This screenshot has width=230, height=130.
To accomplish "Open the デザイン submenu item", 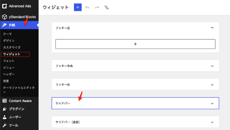I will (9, 41).
